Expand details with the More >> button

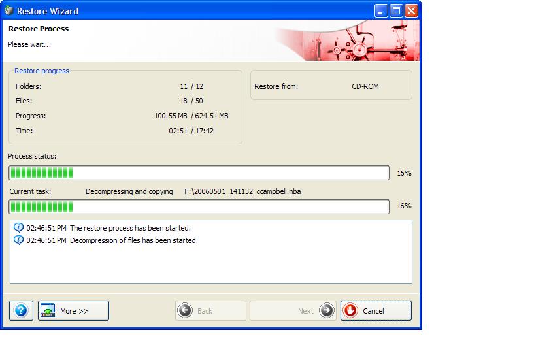73,311
